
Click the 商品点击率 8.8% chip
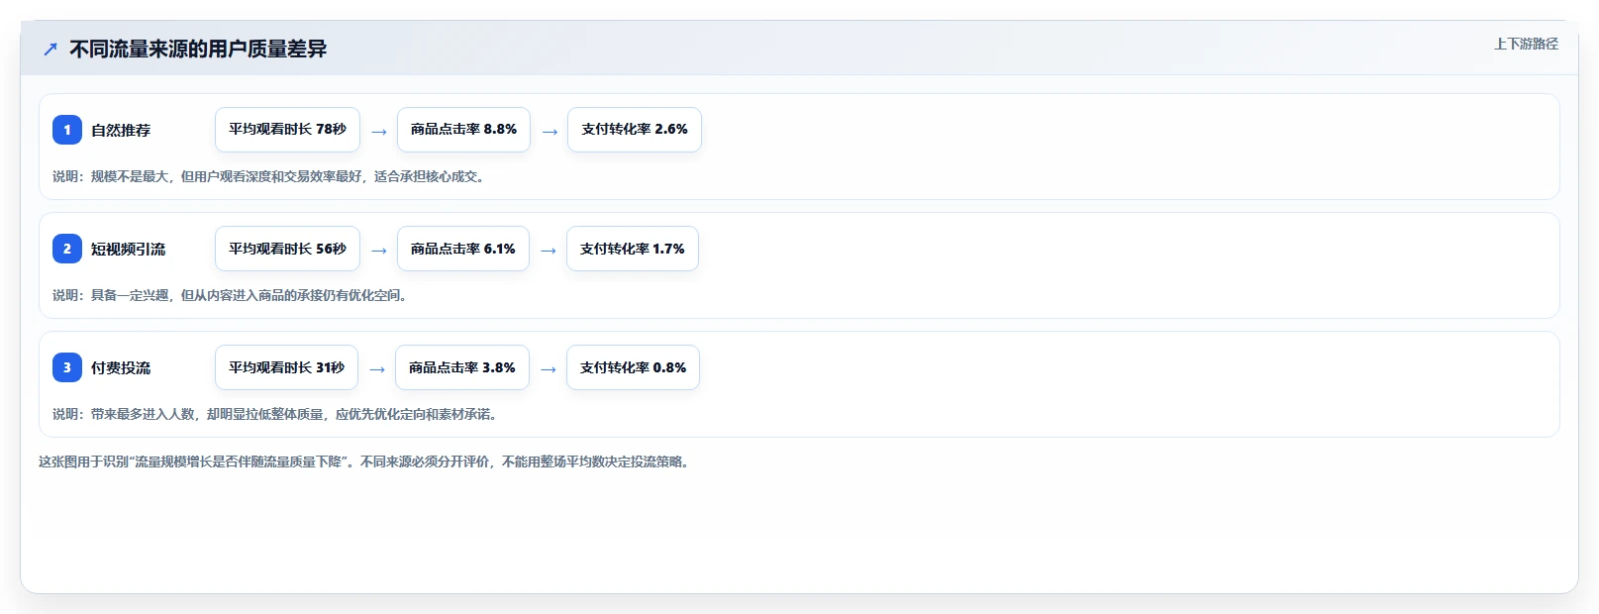pos(463,130)
